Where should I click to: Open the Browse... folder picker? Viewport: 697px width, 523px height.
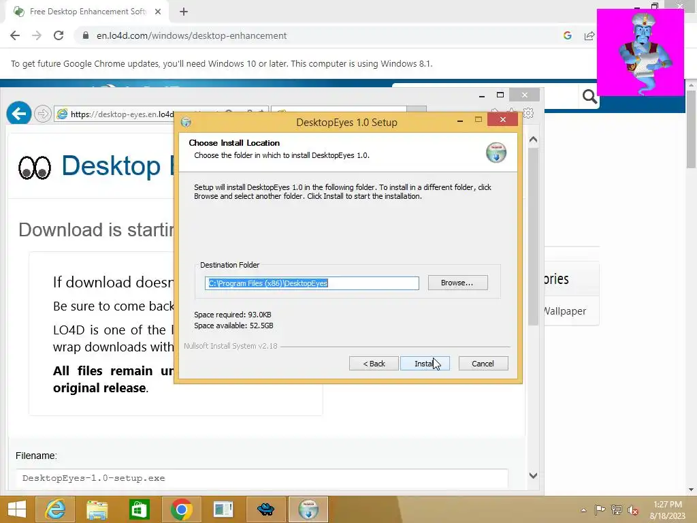click(457, 283)
